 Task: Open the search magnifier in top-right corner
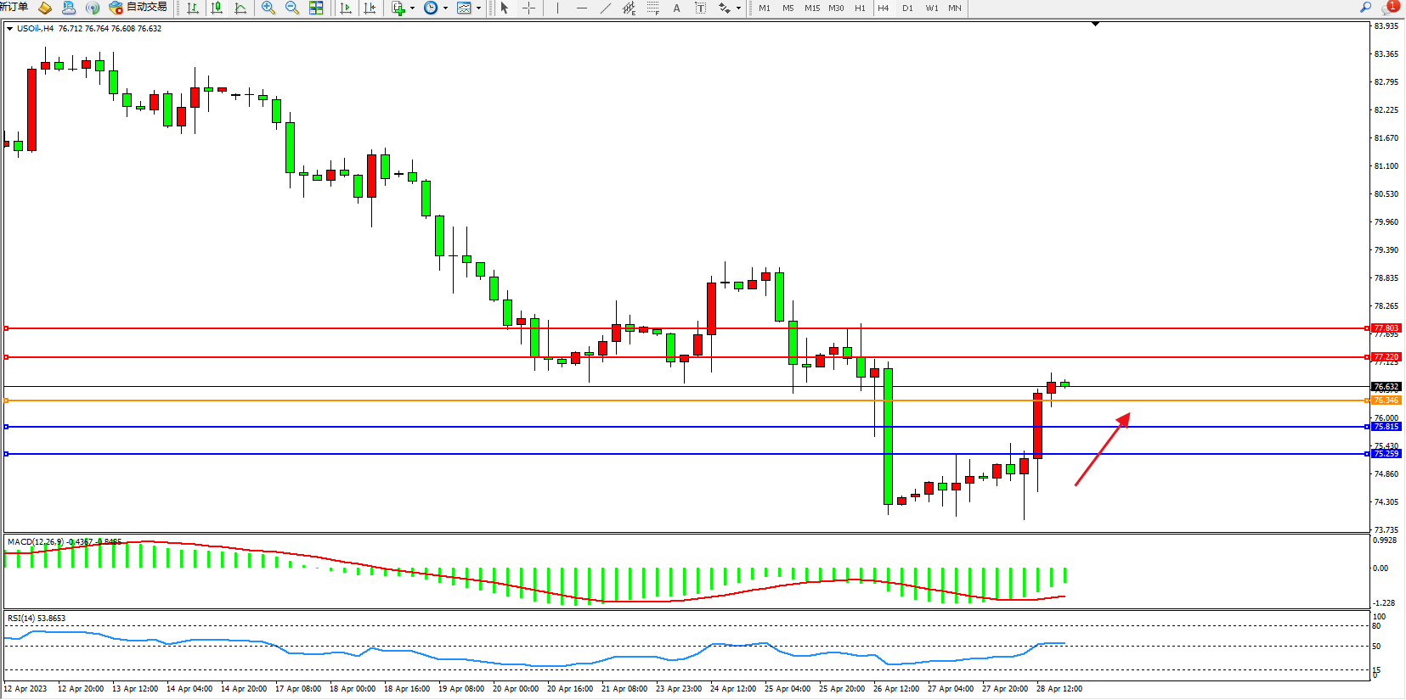(x=1366, y=8)
